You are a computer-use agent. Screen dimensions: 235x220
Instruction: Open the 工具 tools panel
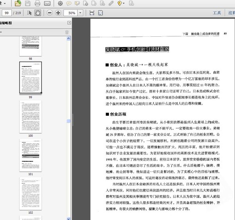click(x=217, y=13)
